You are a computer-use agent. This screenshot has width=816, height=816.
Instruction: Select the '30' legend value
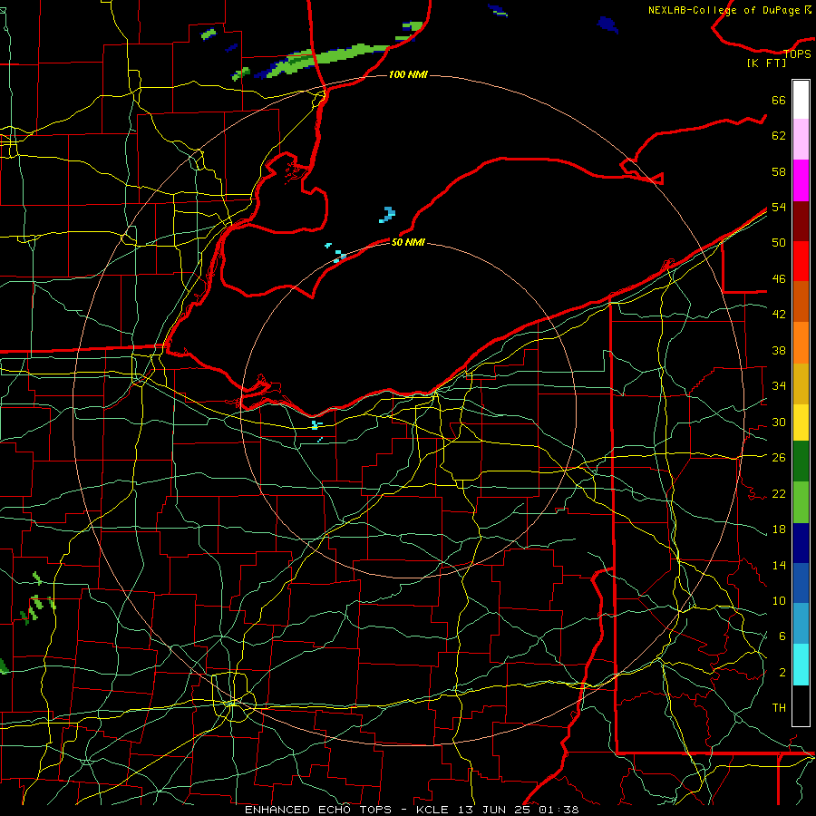coord(779,422)
